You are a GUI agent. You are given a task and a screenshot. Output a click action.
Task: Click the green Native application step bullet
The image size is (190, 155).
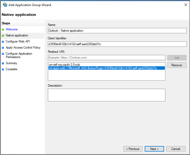tap(3, 36)
